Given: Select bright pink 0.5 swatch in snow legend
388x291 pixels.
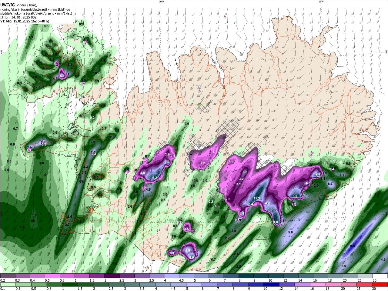Looking at the screenshot, I should click(52, 276).
